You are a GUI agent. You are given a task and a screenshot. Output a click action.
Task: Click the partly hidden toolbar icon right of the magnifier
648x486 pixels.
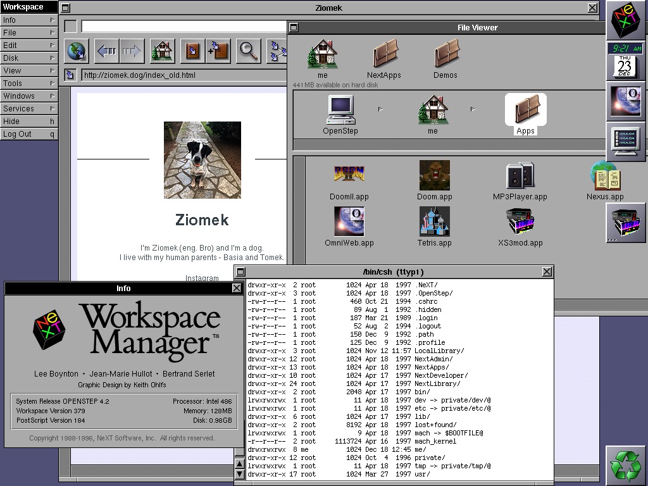click(277, 51)
